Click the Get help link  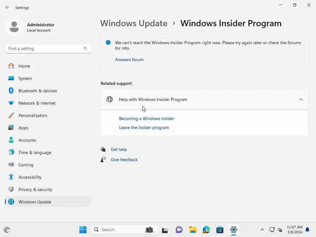119,150
